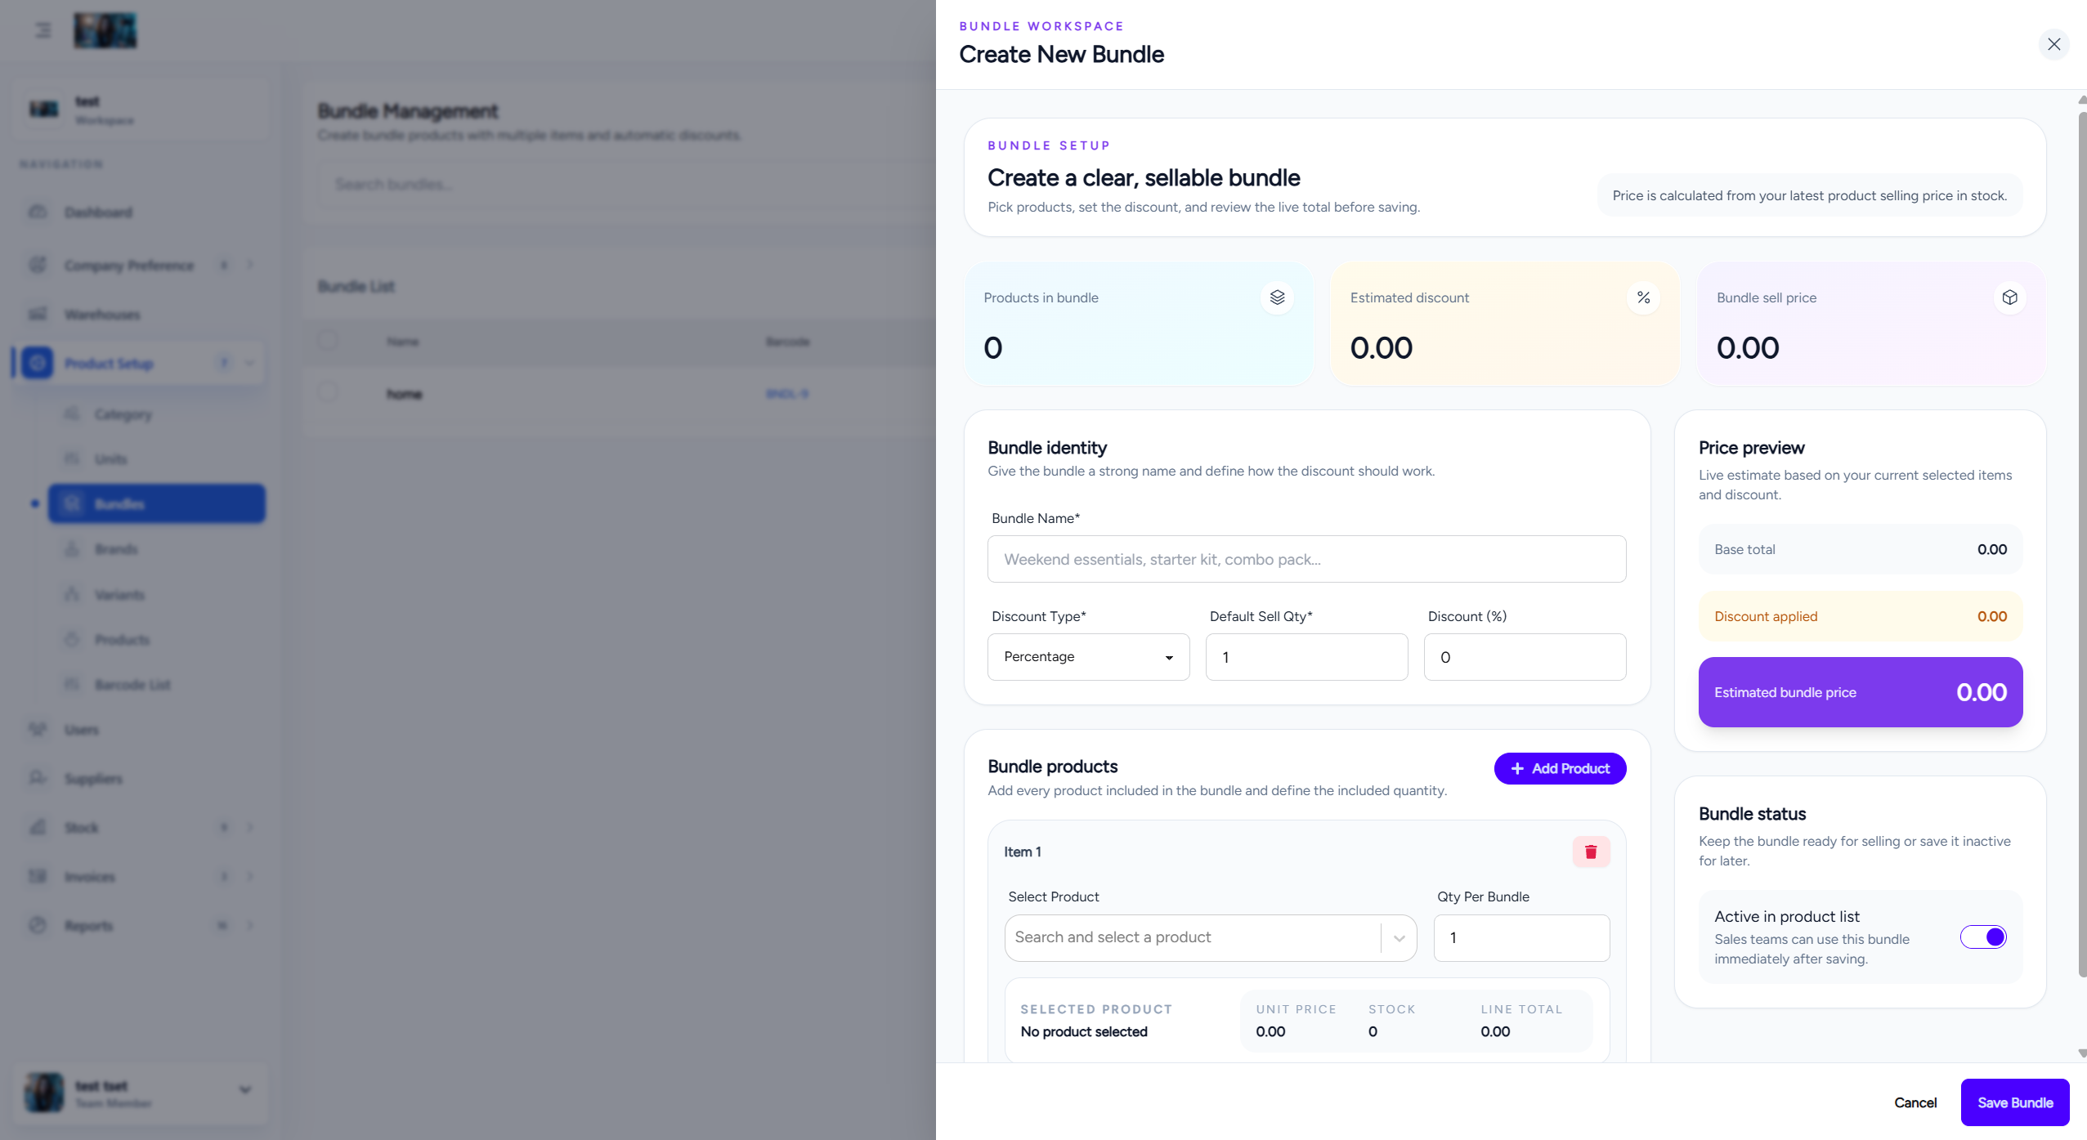The height and width of the screenshot is (1140, 2087).
Task: Click the app logo image in the header
Action: point(105,30)
